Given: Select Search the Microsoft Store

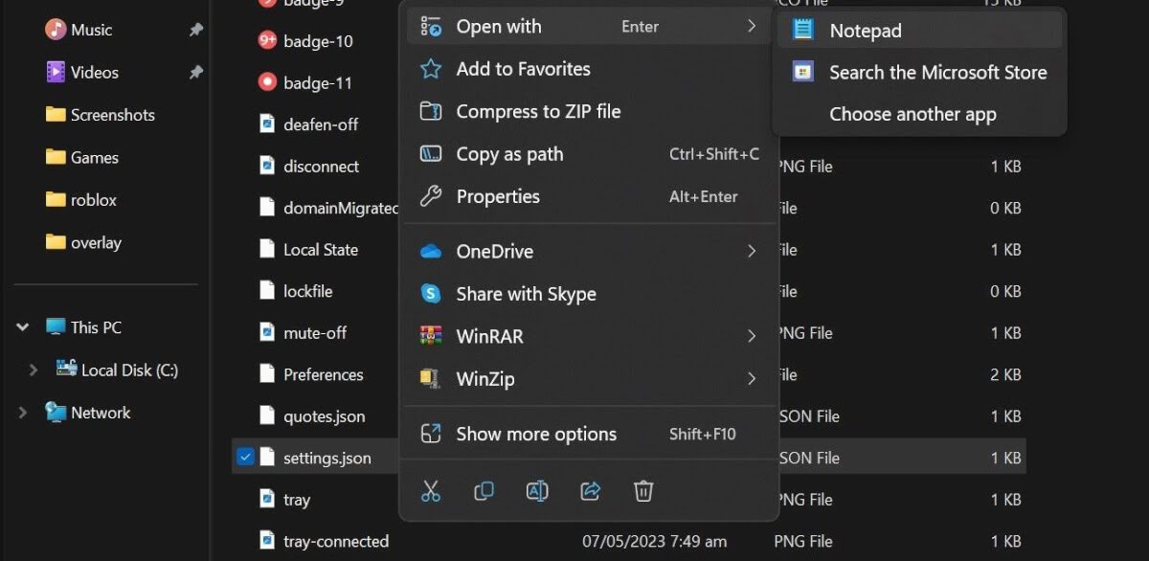Looking at the screenshot, I should [x=919, y=72].
